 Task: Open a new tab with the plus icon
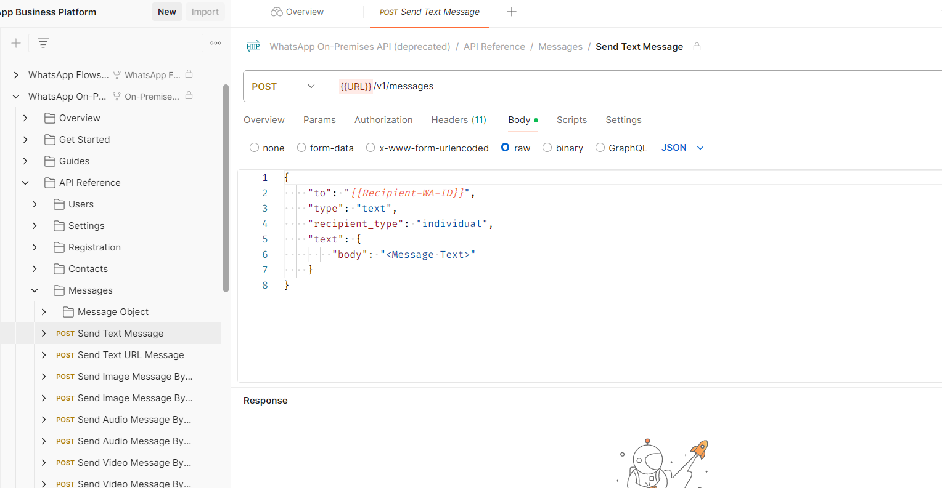512,12
